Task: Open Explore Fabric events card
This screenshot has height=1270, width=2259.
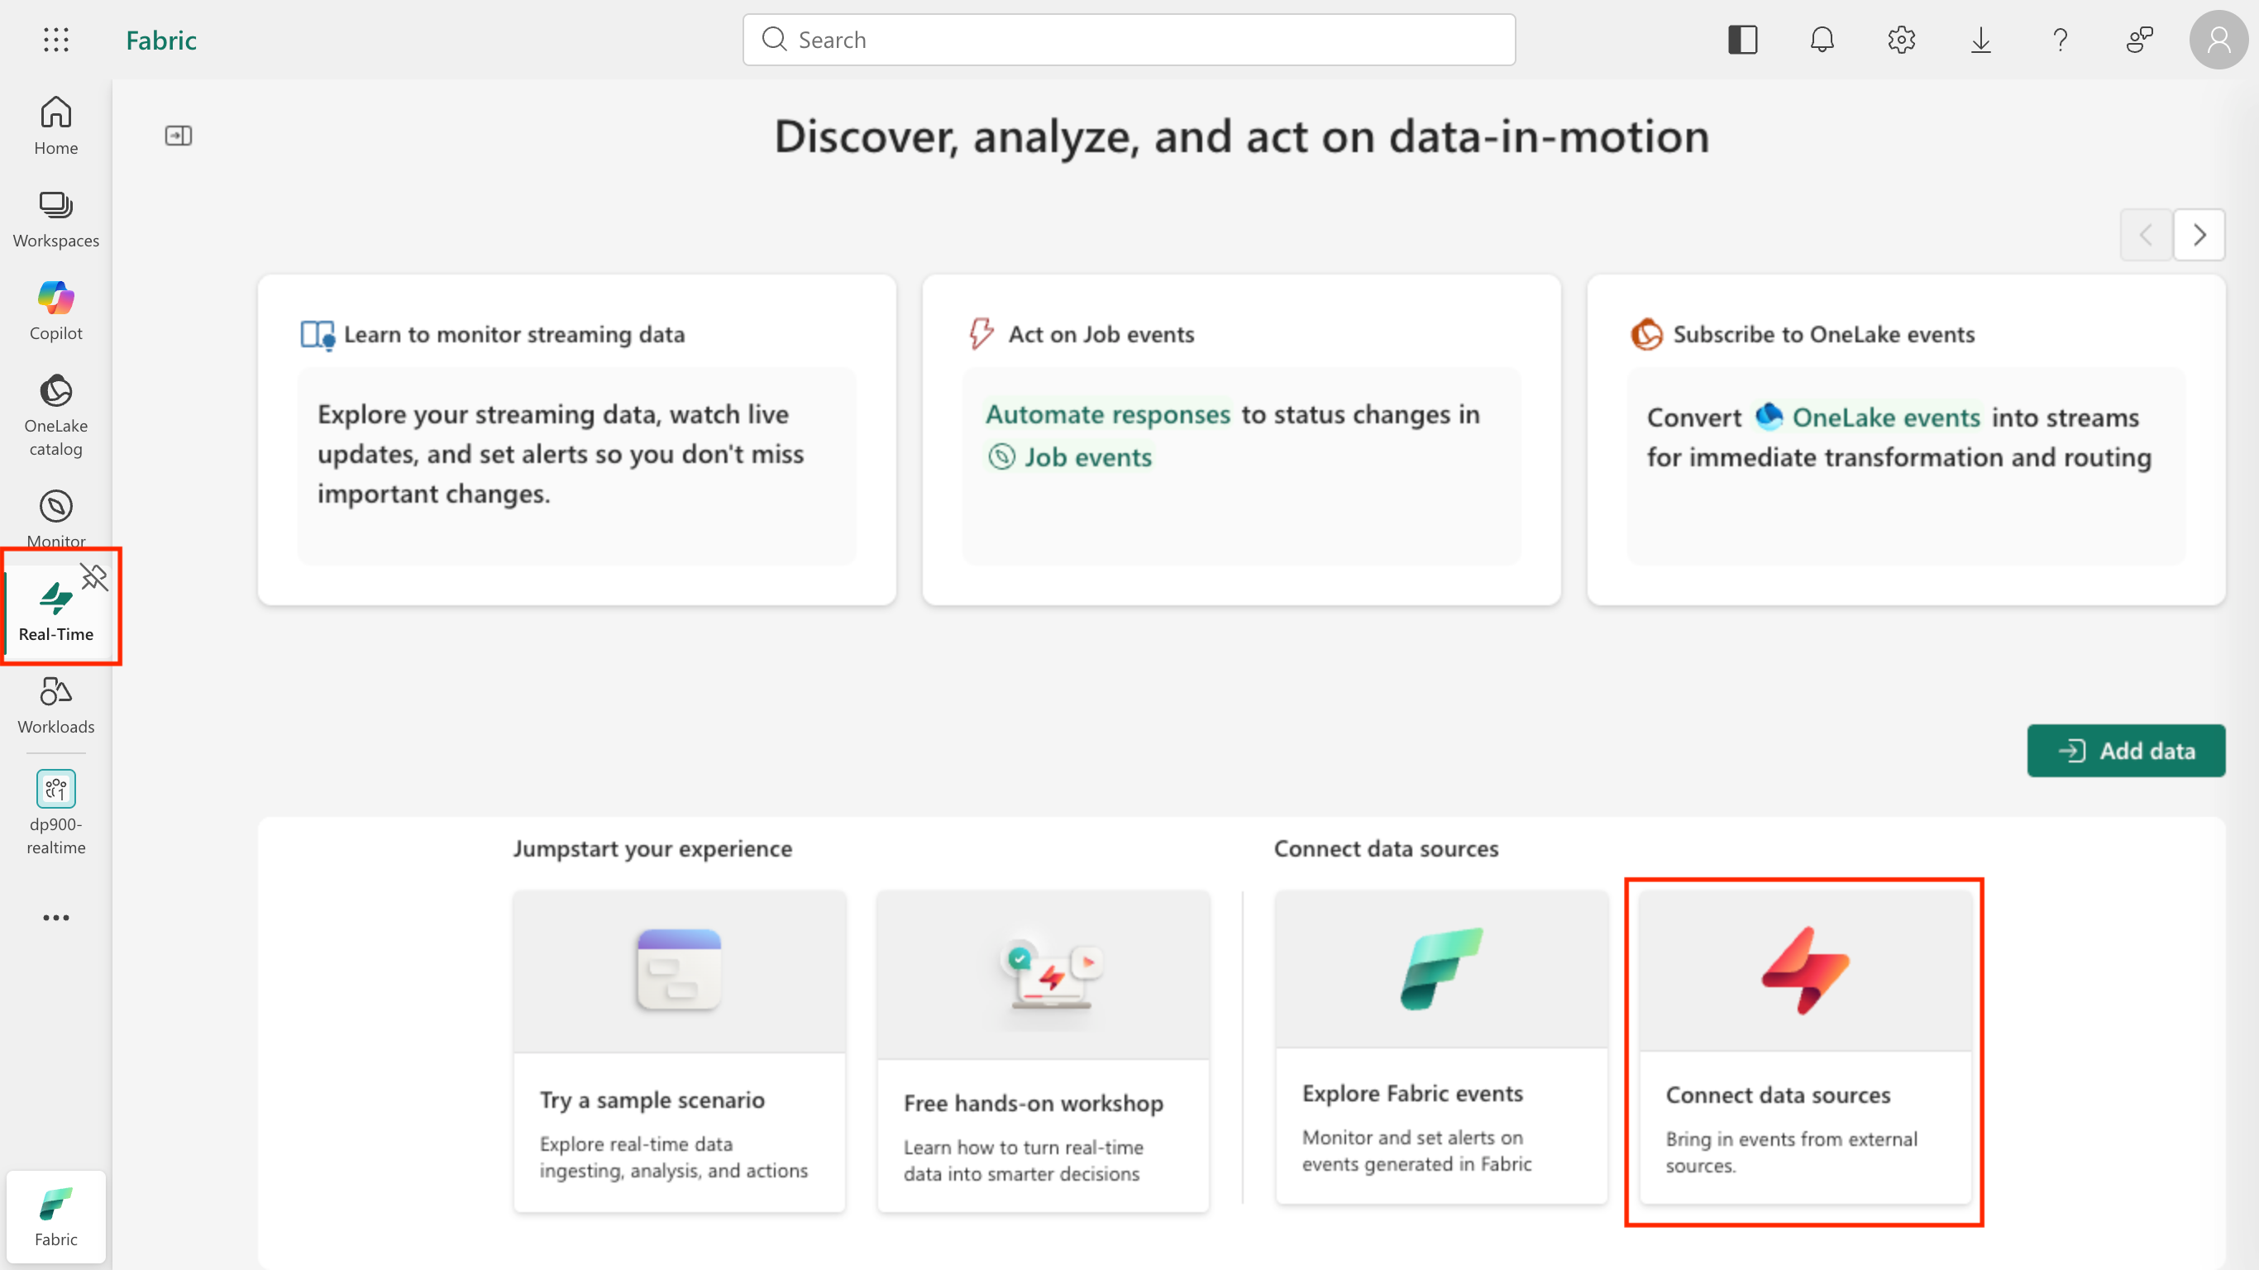Action: tap(1442, 1048)
